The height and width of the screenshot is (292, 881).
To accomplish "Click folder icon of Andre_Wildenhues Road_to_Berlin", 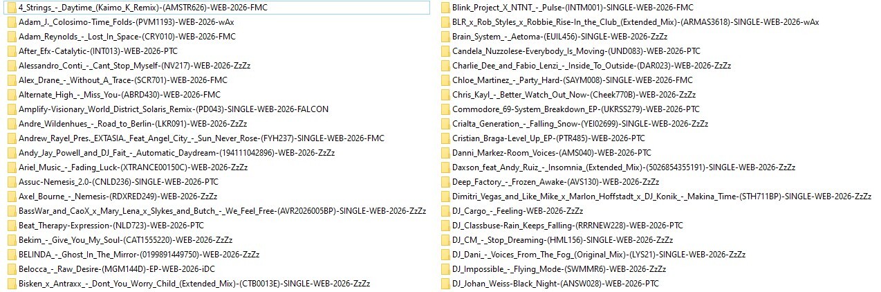I will tap(11, 124).
